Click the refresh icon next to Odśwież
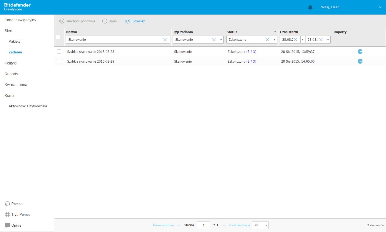The width and height of the screenshot is (386, 232). pos(127,21)
